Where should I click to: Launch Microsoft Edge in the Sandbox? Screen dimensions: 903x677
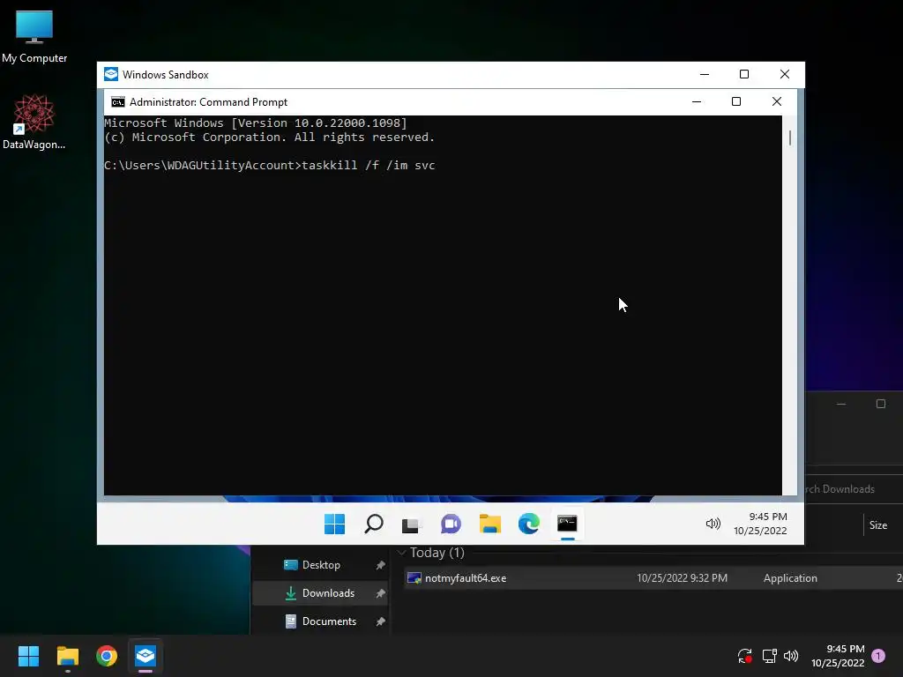(529, 524)
